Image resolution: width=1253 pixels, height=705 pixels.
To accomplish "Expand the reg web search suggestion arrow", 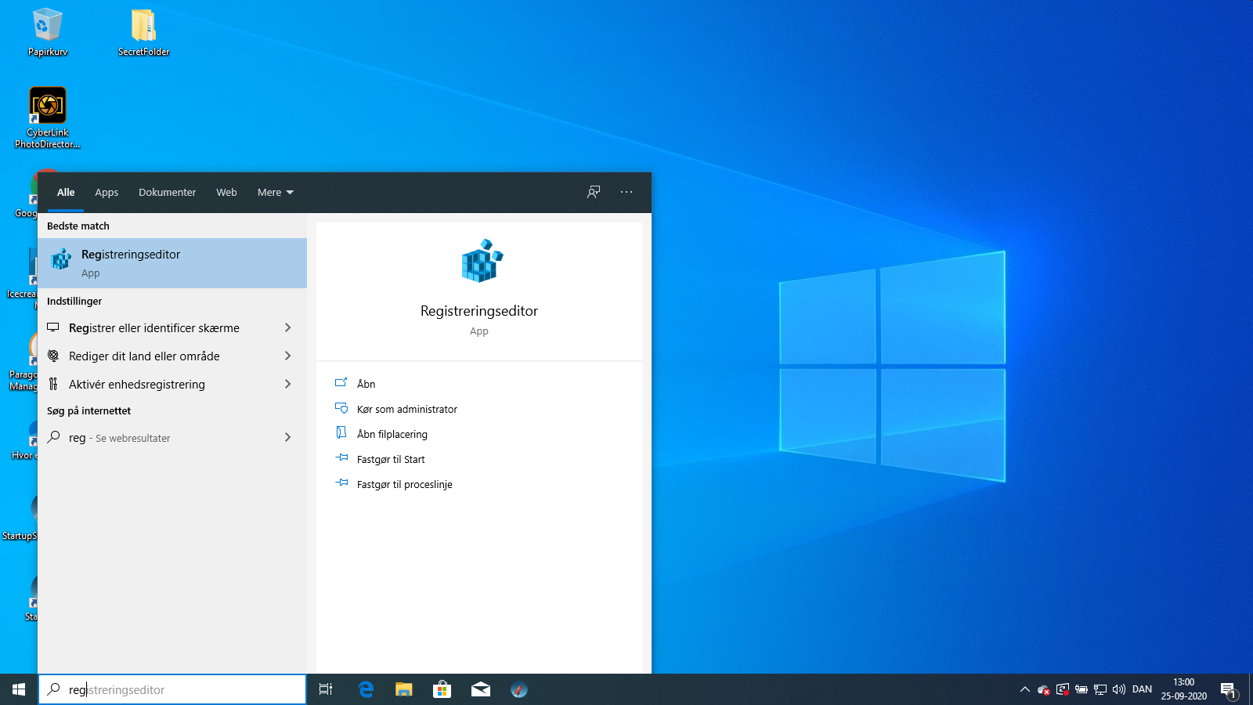I will tap(287, 437).
